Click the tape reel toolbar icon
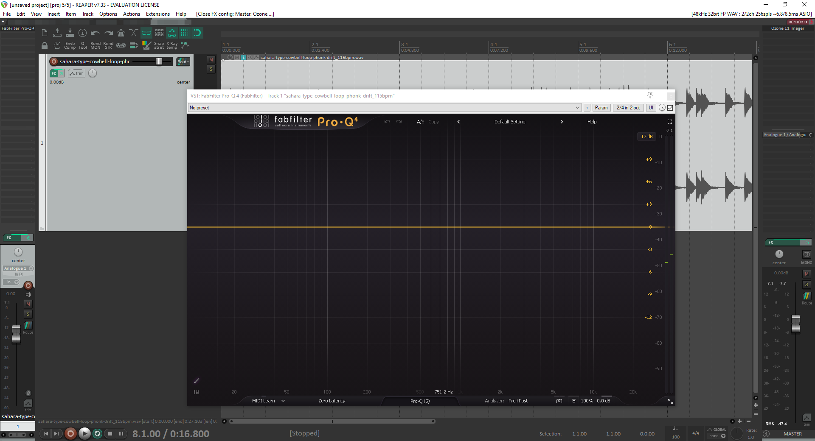 click(121, 45)
